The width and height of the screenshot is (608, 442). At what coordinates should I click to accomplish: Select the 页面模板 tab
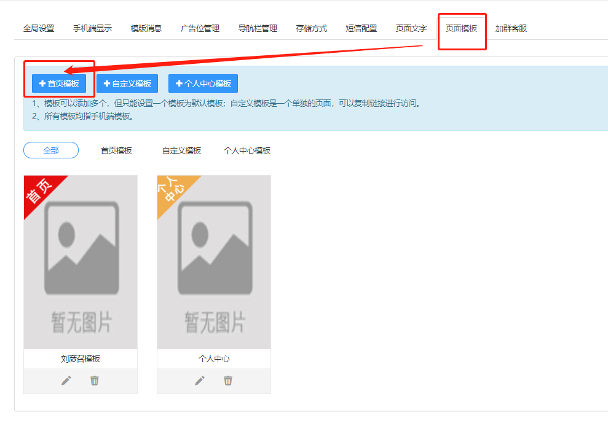pyautogui.click(x=461, y=28)
